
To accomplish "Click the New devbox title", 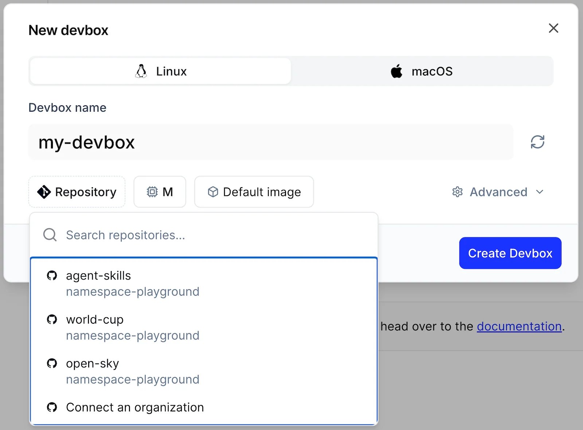I will pyautogui.click(x=69, y=30).
